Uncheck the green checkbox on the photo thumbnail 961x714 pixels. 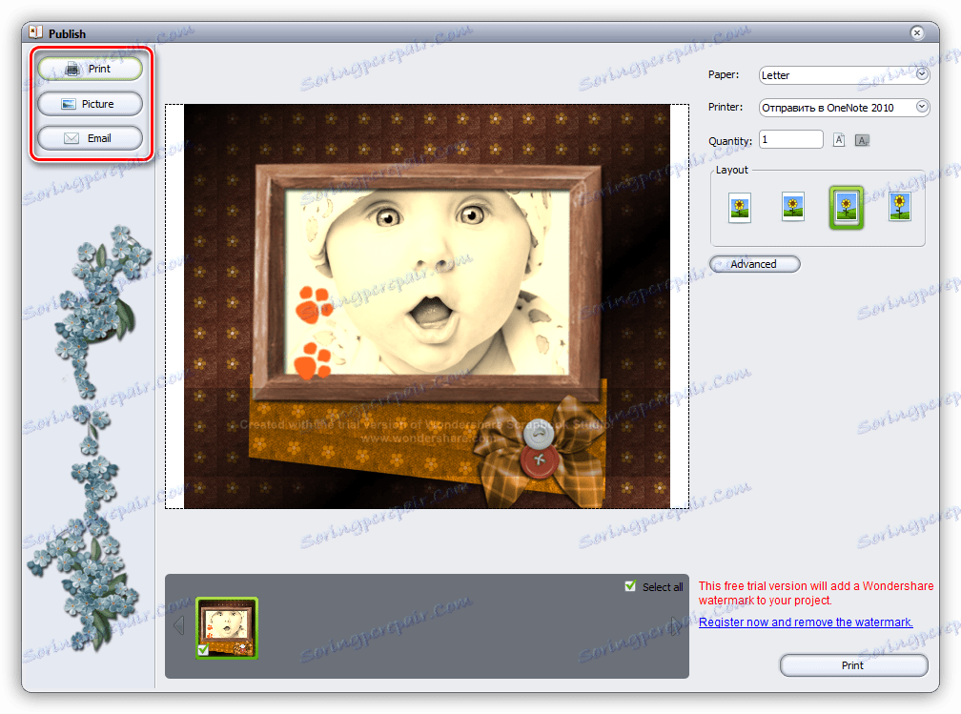(x=202, y=647)
